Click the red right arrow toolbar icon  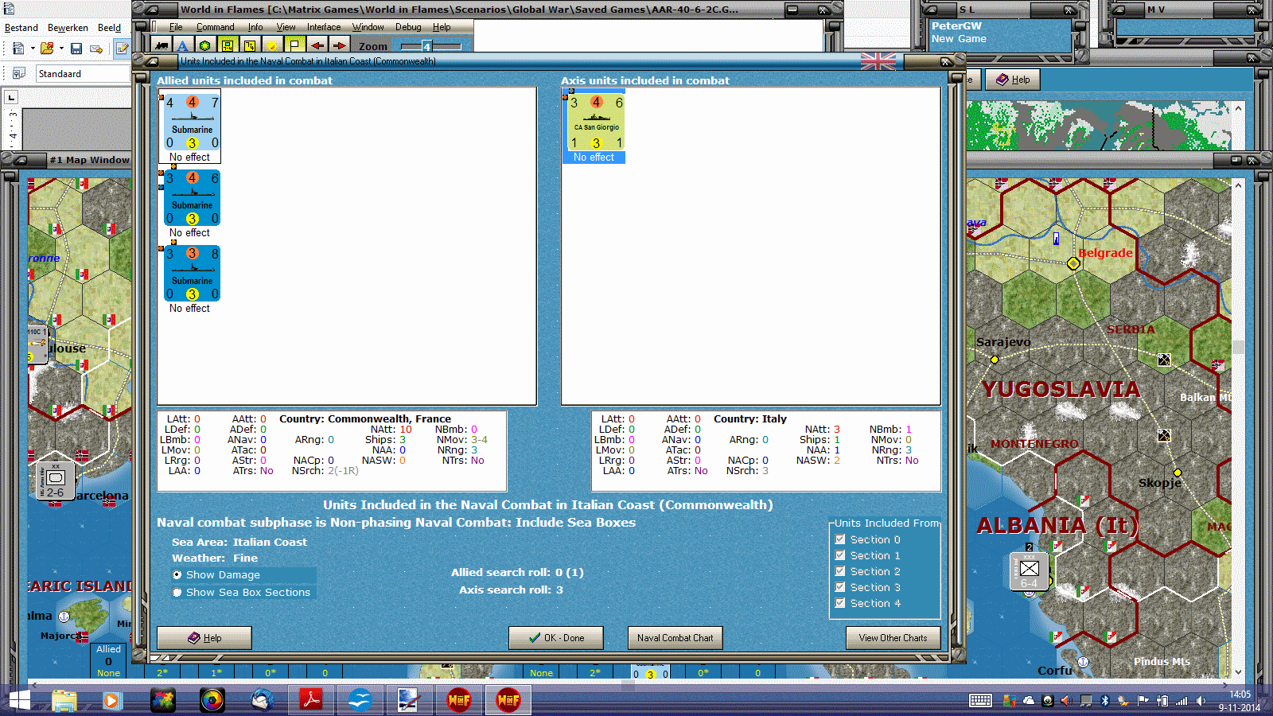339,46
